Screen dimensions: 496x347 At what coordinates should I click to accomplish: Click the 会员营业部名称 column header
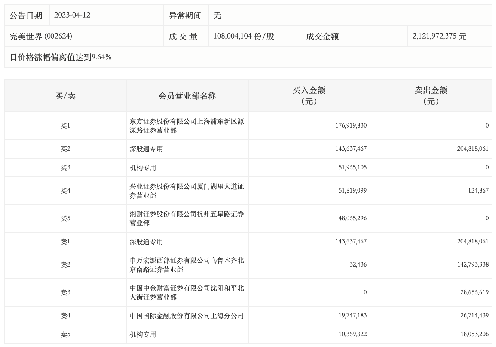[x=187, y=96]
